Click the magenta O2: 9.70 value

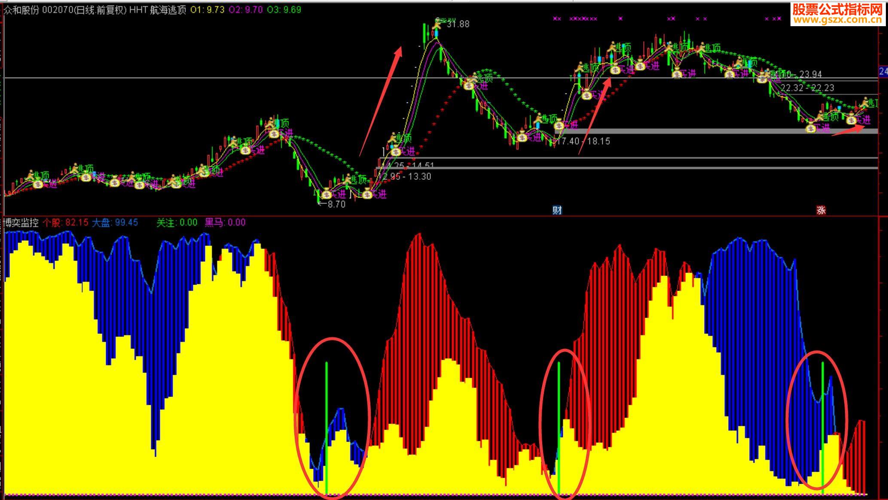pos(246,10)
